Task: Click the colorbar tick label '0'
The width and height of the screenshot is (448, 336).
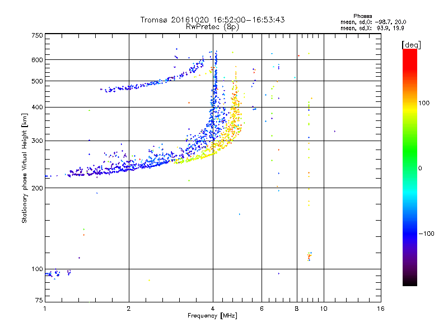Action: coord(420,169)
